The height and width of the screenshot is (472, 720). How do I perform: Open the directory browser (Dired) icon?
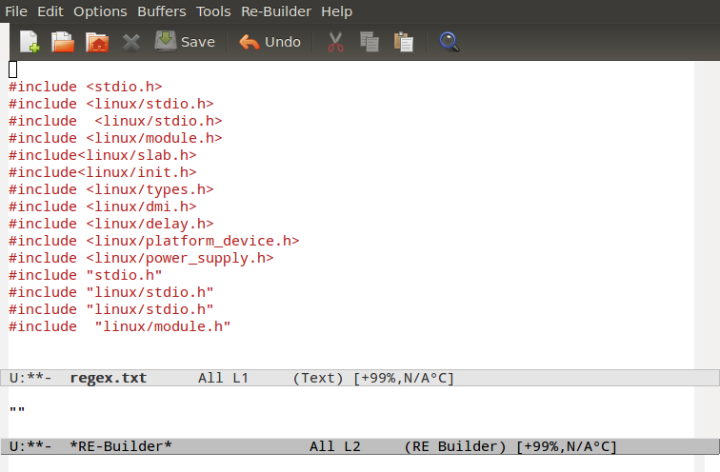[96, 42]
